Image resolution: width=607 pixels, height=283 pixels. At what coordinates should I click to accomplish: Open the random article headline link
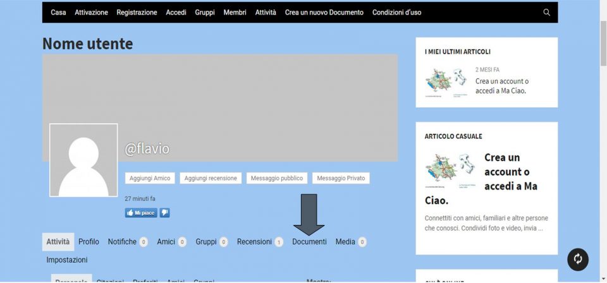point(482,179)
